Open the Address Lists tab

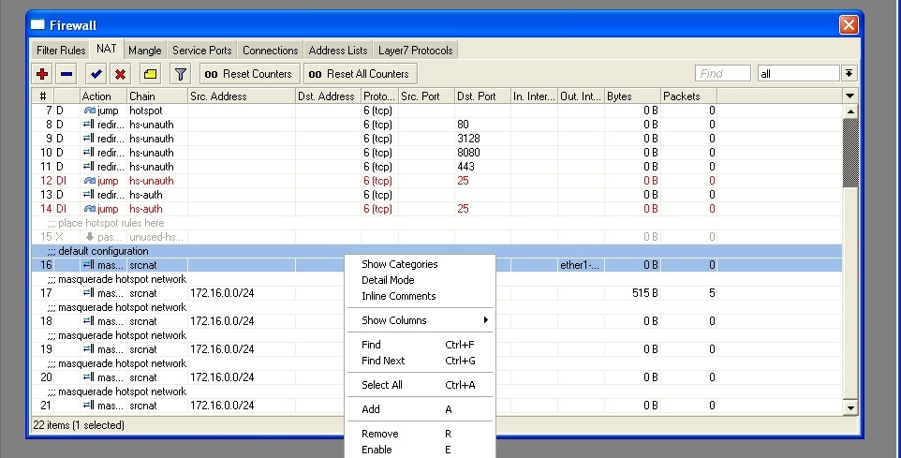(338, 50)
